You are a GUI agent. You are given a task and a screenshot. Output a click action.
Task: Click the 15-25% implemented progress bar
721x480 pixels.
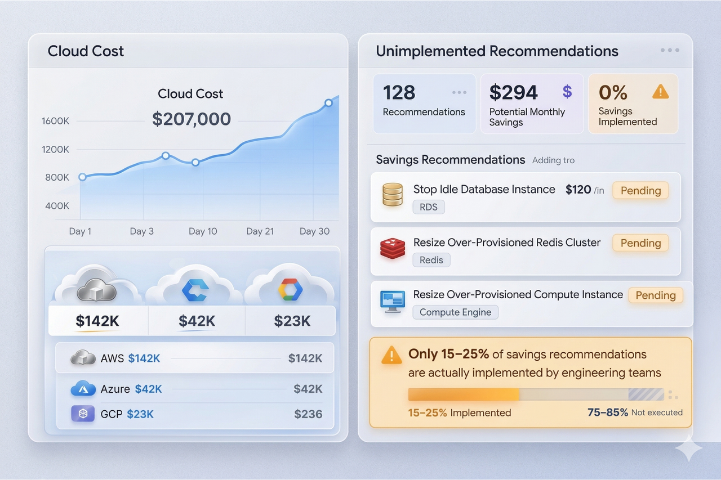pyautogui.click(x=462, y=395)
